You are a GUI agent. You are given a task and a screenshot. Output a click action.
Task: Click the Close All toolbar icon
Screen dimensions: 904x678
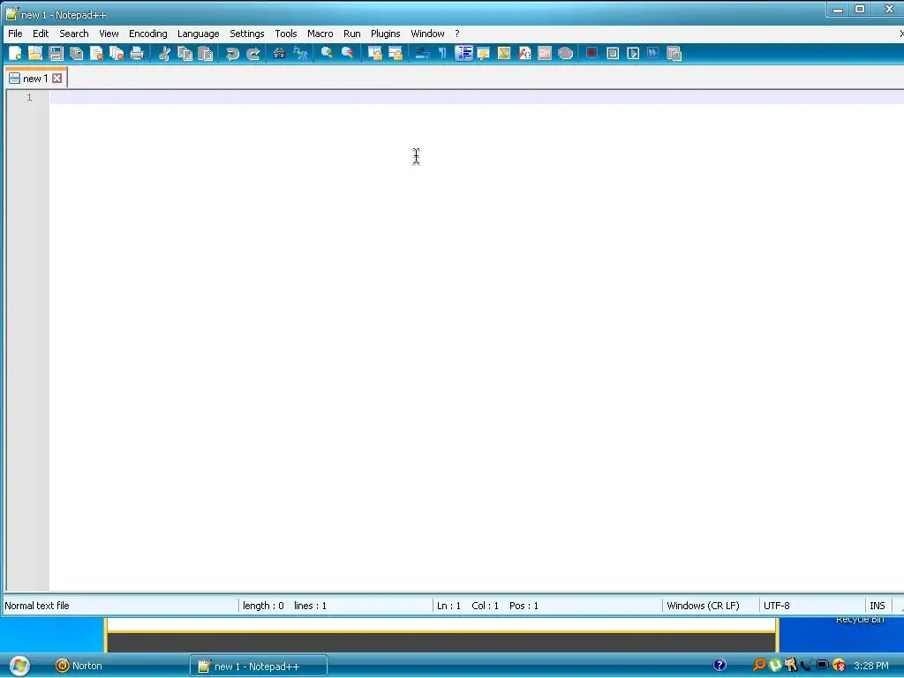click(117, 54)
